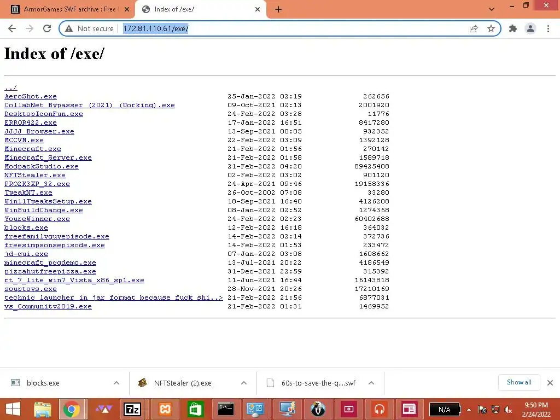This screenshot has height=420, width=560.
Task: Close the ArmorGames SWF archive tab
Action: tap(126, 9)
